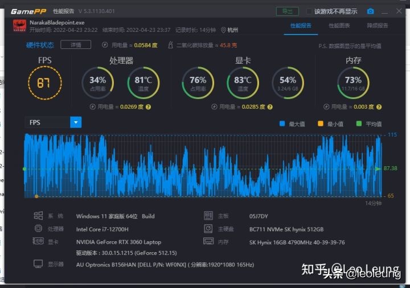Image resolution: width=410 pixels, height=288 pixels.
Task: Click the green 平均值 legend swatch
Action: click(x=359, y=124)
